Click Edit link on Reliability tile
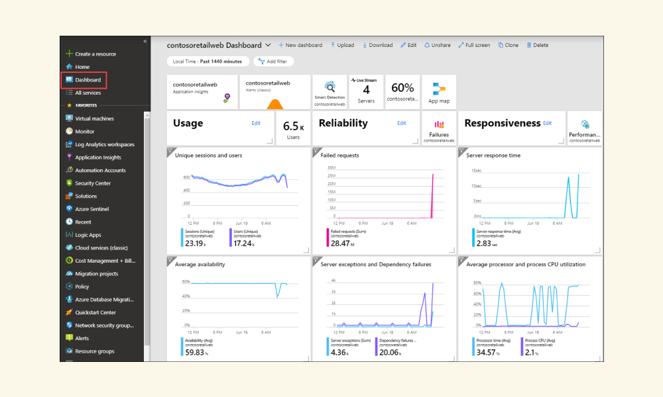The image size is (663, 397). click(x=402, y=123)
